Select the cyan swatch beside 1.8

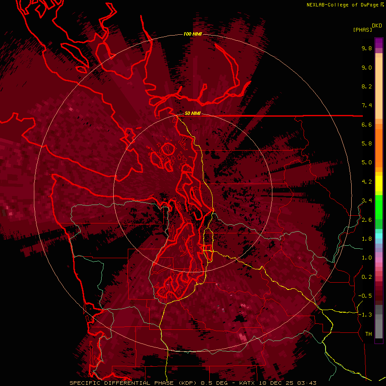click(x=379, y=236)
